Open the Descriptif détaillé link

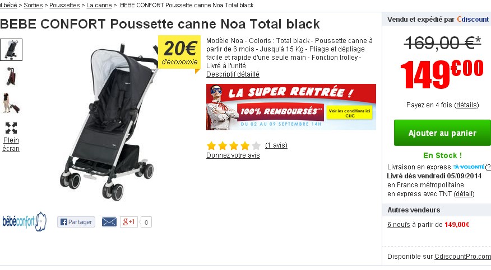click(x=233, y=74)
